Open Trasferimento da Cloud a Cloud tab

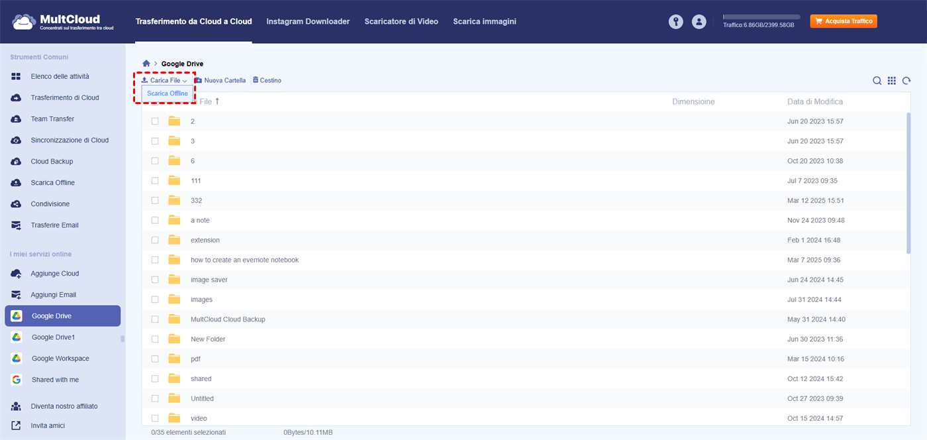pyautogui.click(x=194, y=21)
